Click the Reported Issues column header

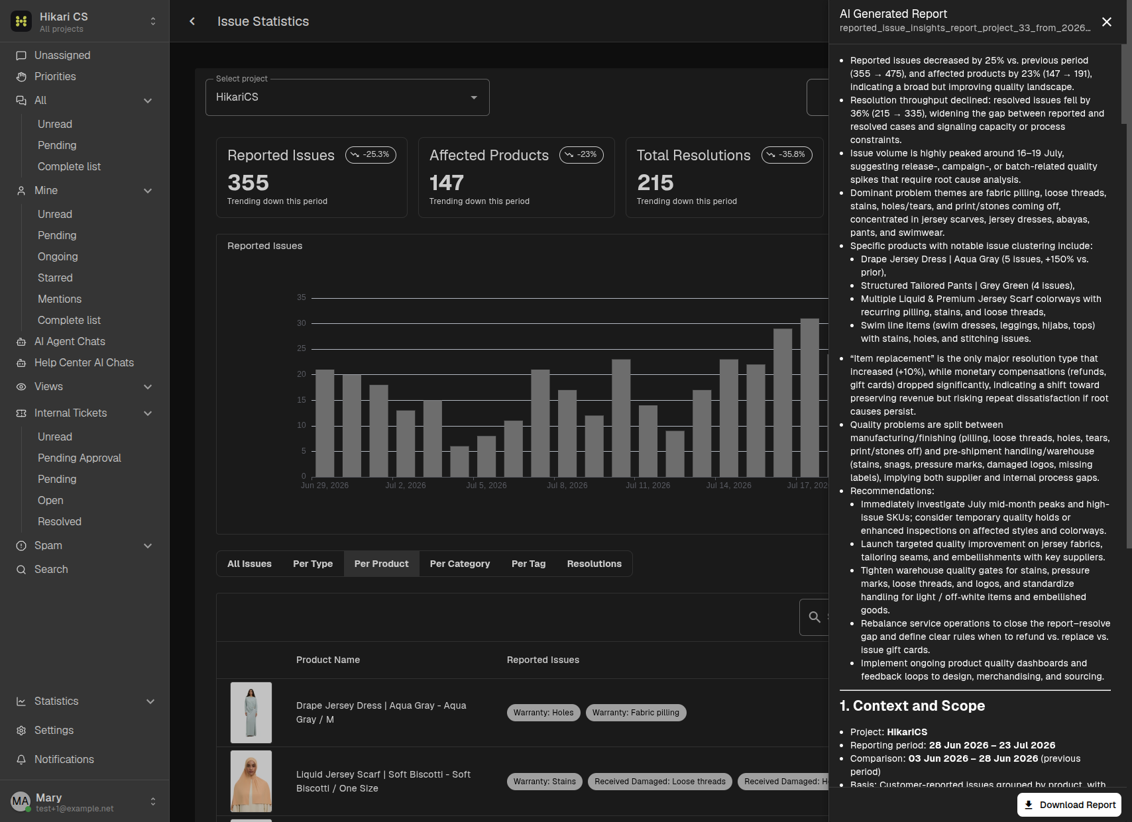(x=543, y=660)
